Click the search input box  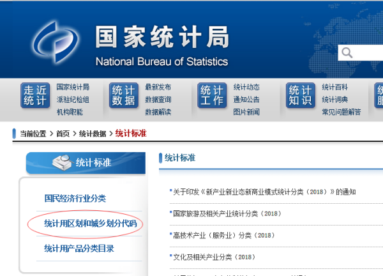click(x=360, y=52)
